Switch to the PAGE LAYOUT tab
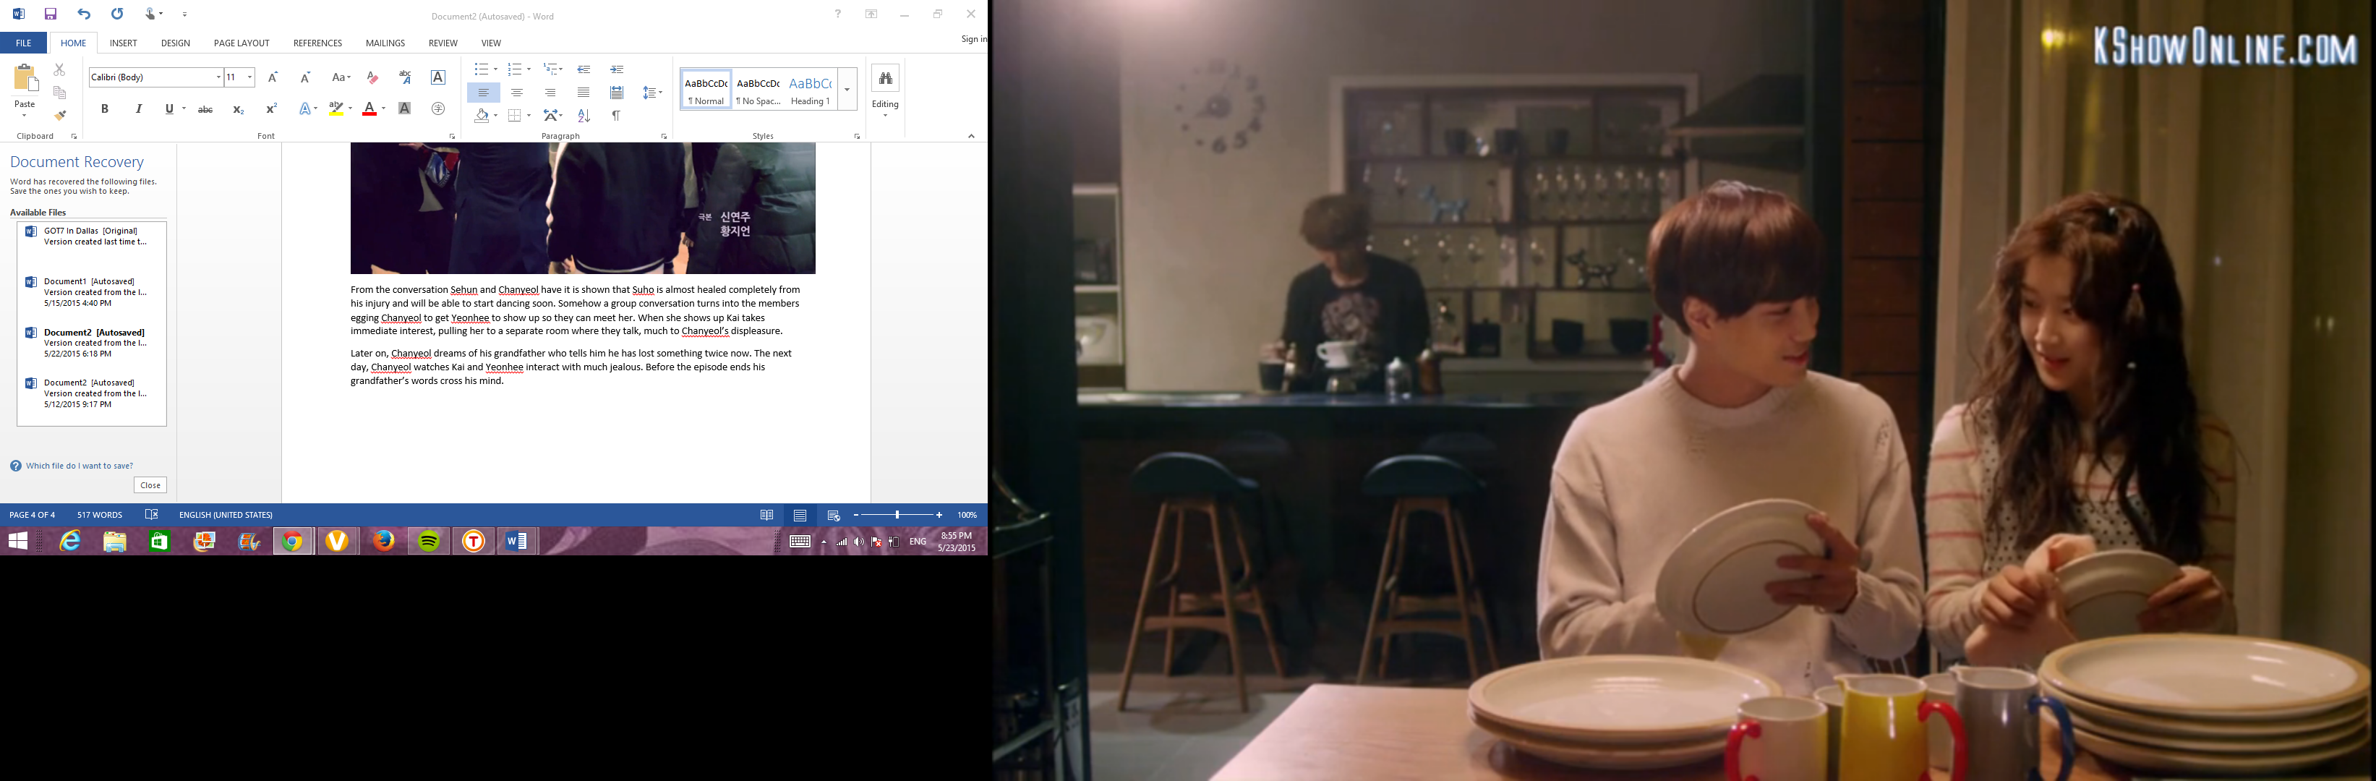The image size is (2376, 781). click(x=242, y=43)
